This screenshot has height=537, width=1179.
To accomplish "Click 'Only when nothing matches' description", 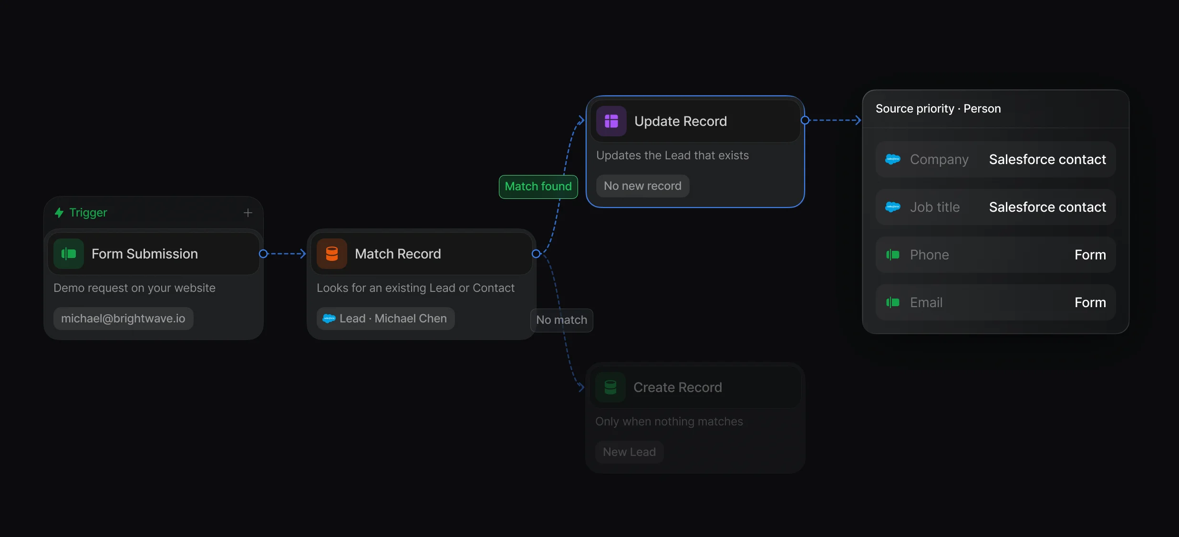I will click(x=669, y=422).
